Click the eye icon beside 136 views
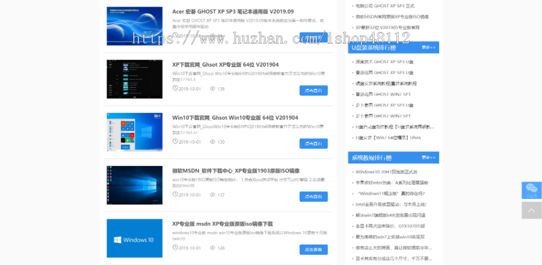 coord(213,89)
